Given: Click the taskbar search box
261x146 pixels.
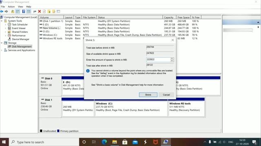Looking at the screenshot, I should (x=44, y=142).
